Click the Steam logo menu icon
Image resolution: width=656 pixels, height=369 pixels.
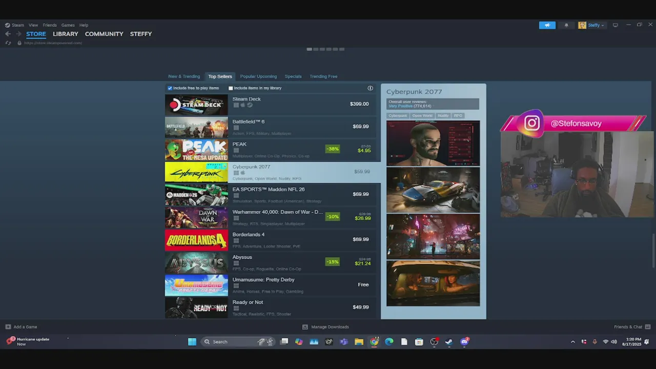(7, 25)
